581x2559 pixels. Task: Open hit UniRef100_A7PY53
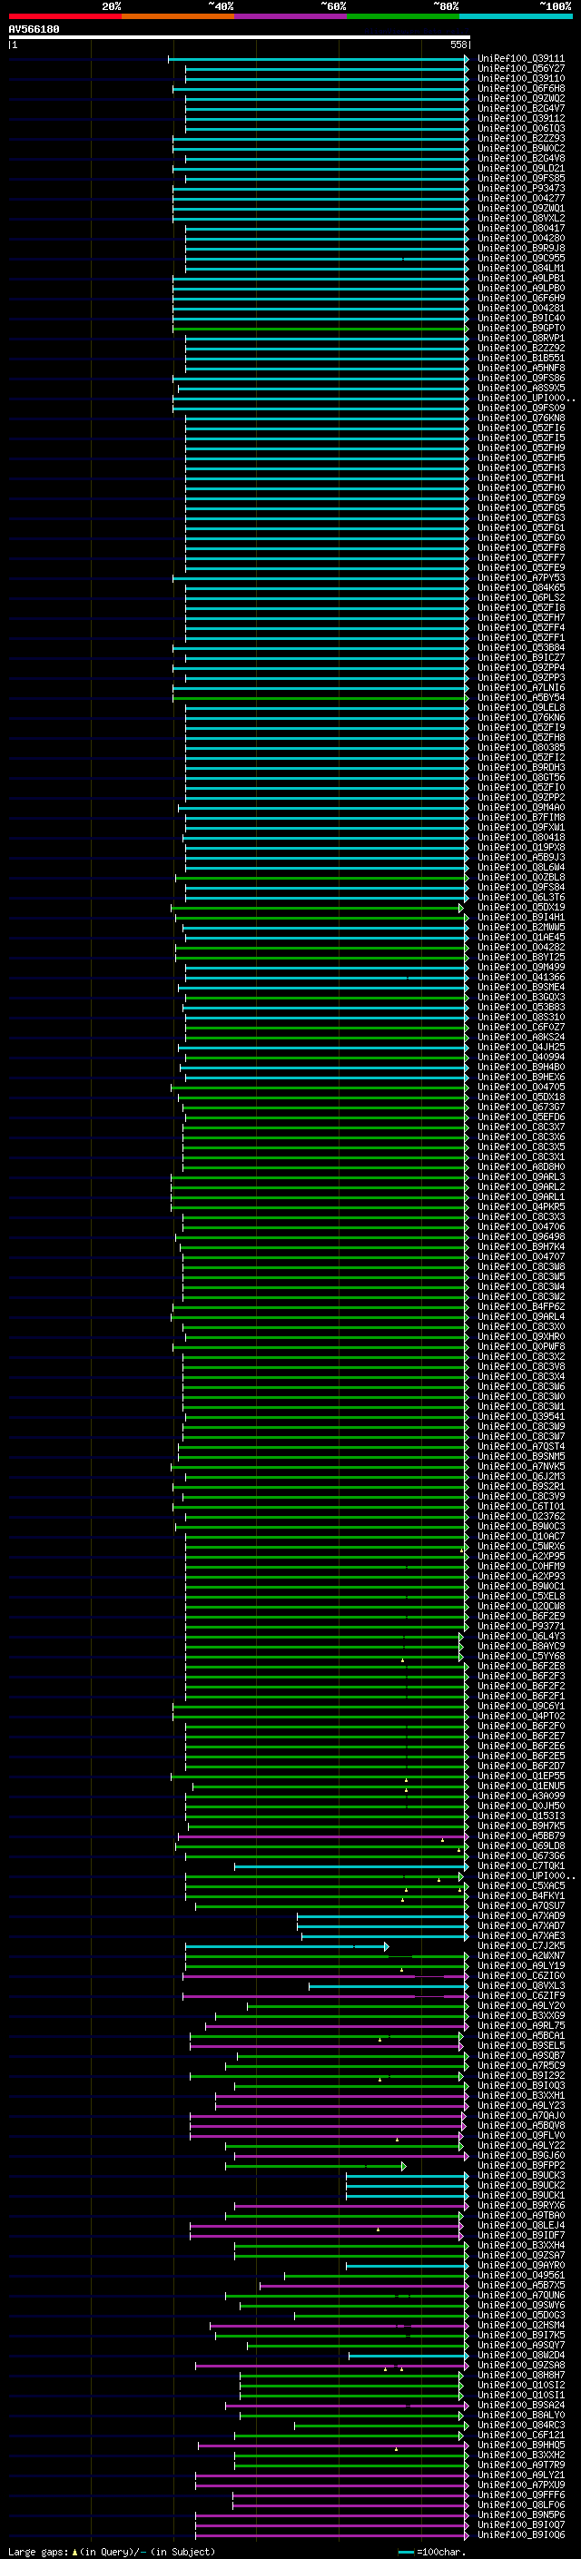click(520, 577)
